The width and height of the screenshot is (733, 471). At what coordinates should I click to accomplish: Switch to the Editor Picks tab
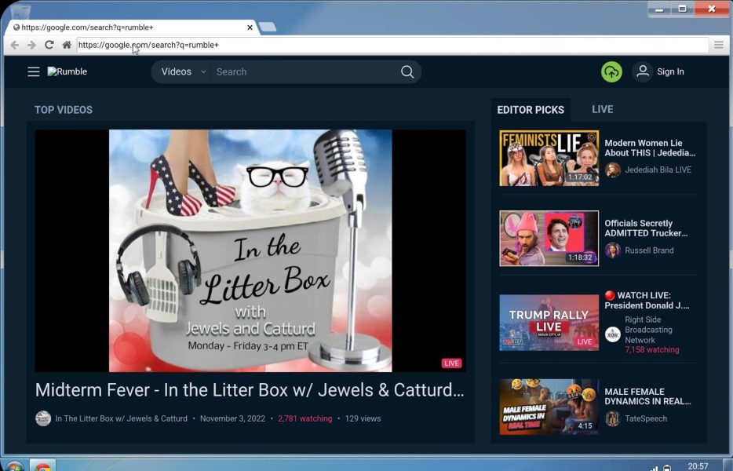(531, 110)
